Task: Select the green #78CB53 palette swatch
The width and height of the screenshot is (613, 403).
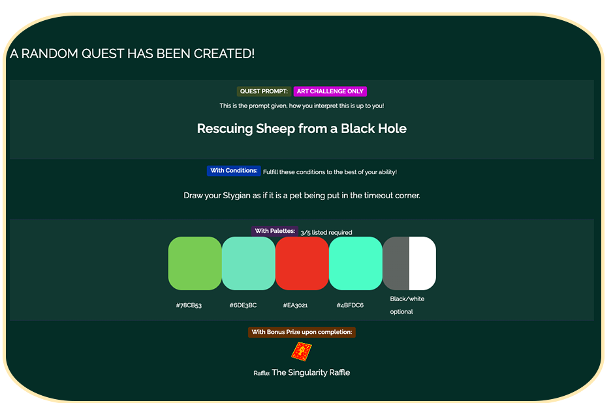Action: [195, 263]
